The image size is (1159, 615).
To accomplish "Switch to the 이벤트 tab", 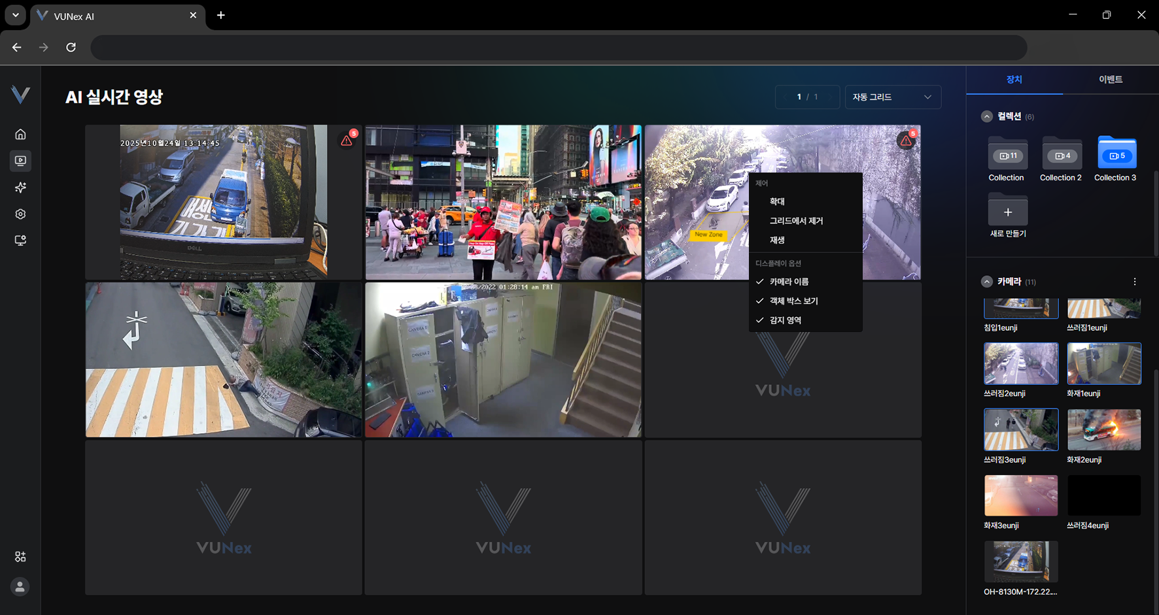I will (1110, 80).
